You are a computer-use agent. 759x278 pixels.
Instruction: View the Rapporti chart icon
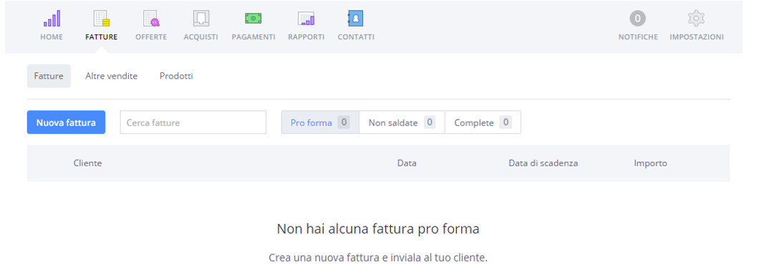pos(306,19)
